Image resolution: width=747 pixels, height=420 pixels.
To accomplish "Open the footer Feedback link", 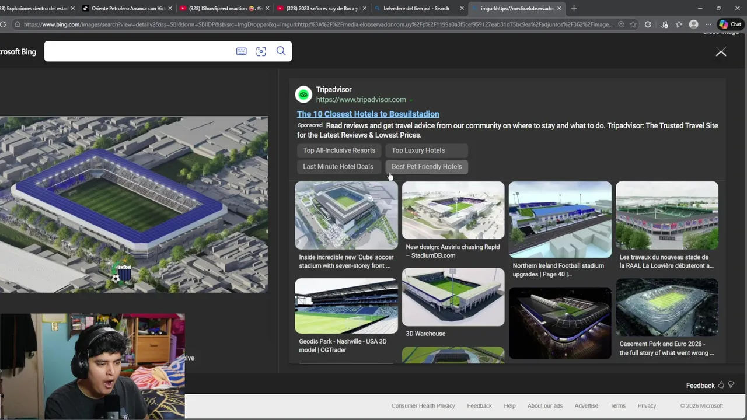I will tap(479, 406).
